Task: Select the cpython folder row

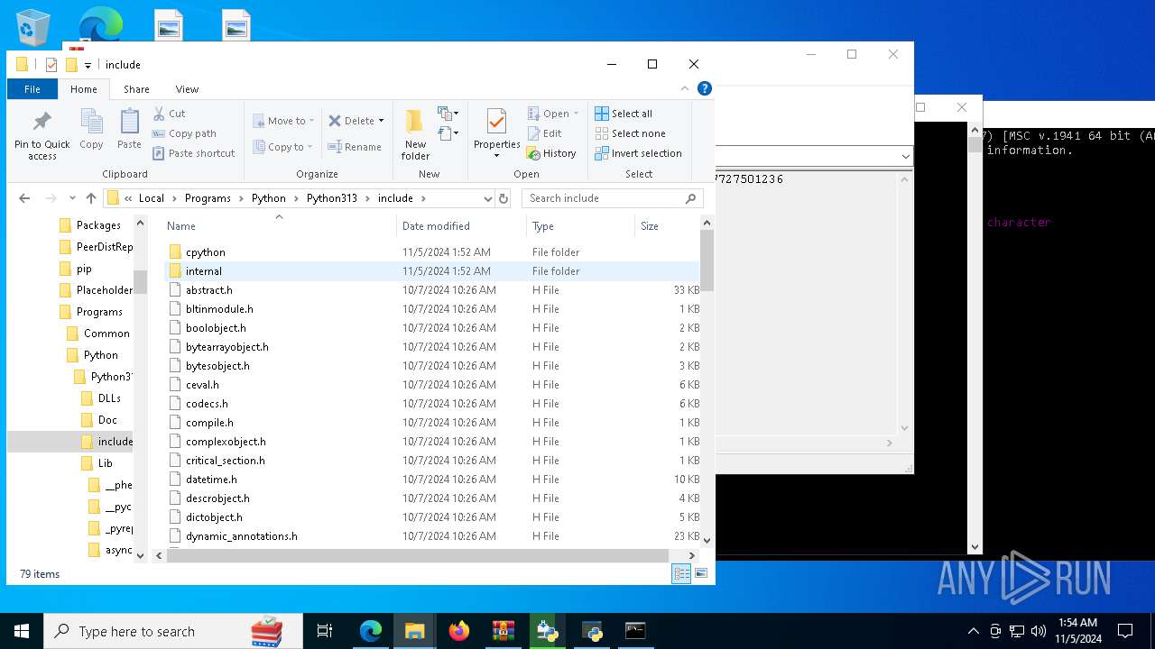Action: click(x=433, y=252)
